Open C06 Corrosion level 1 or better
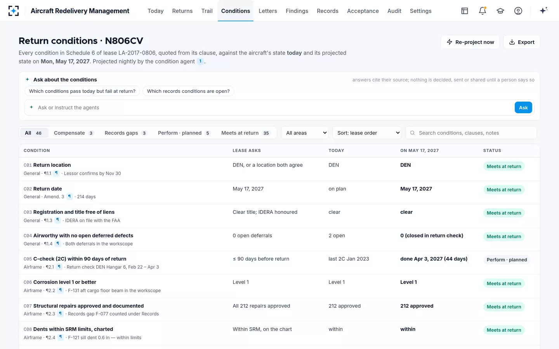 click(x=279, y=286)
